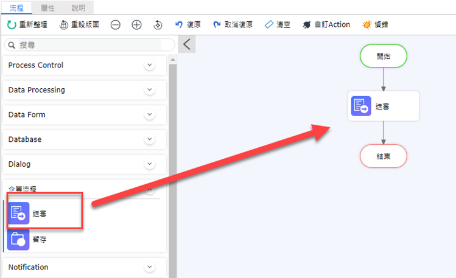Click the 重新整理 refresh icon in toolbar
The width and height of the screenshot is (456, 278).
[x=12, y=25]
